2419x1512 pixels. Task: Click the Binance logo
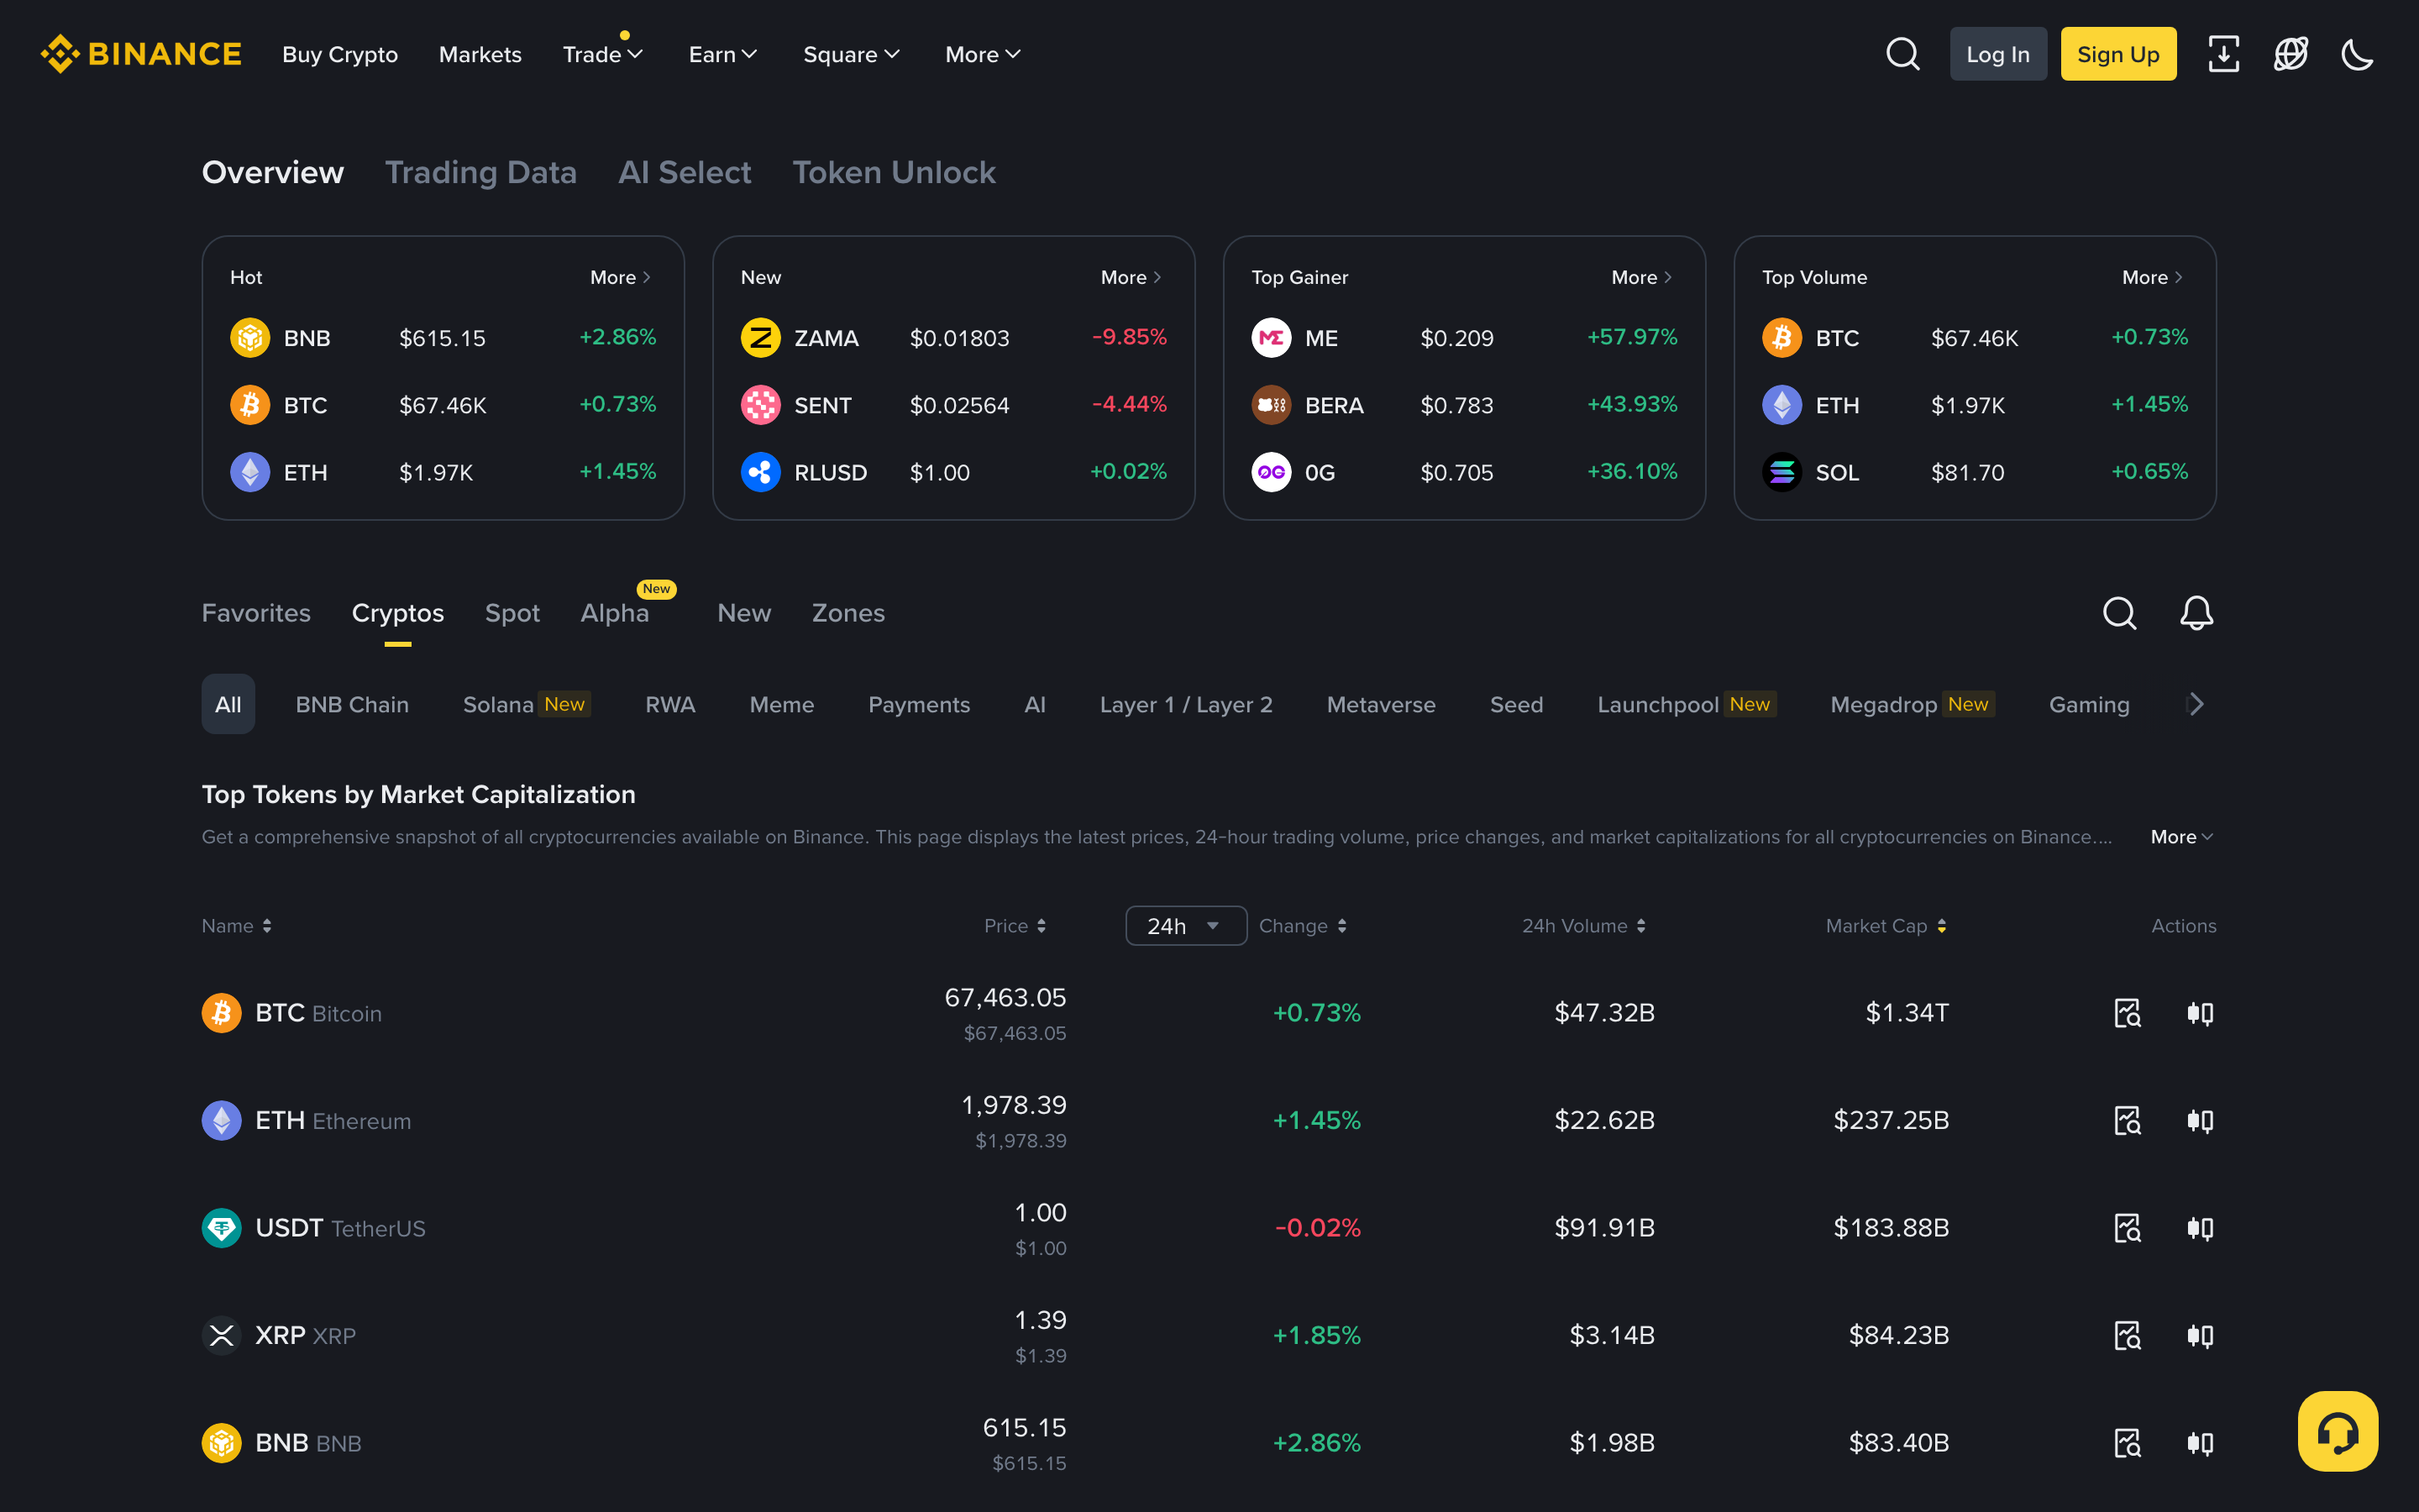click(141, 53)
